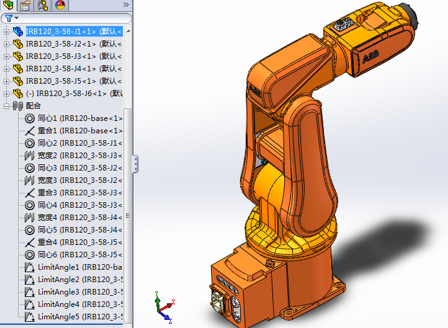Viewport: 448px width, 328px height.
Task: Expand the IRB120_3-58-J1 component node
Action: point(6,32)
